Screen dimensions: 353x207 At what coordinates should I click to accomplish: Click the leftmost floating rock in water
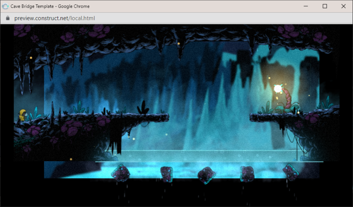120,173
